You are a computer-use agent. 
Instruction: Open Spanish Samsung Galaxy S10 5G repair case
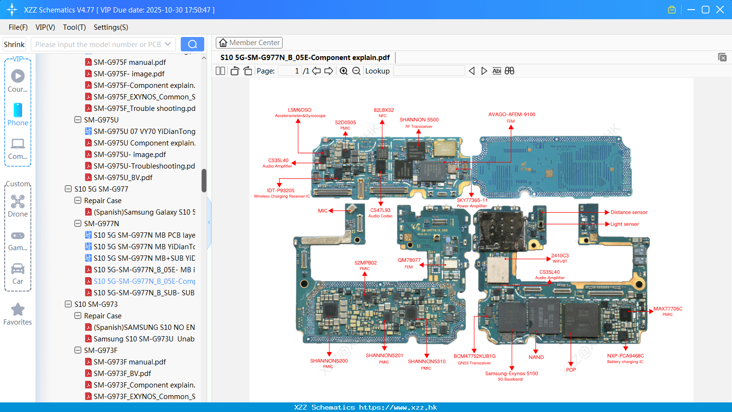pyautogui.click(x=144, y=212)
